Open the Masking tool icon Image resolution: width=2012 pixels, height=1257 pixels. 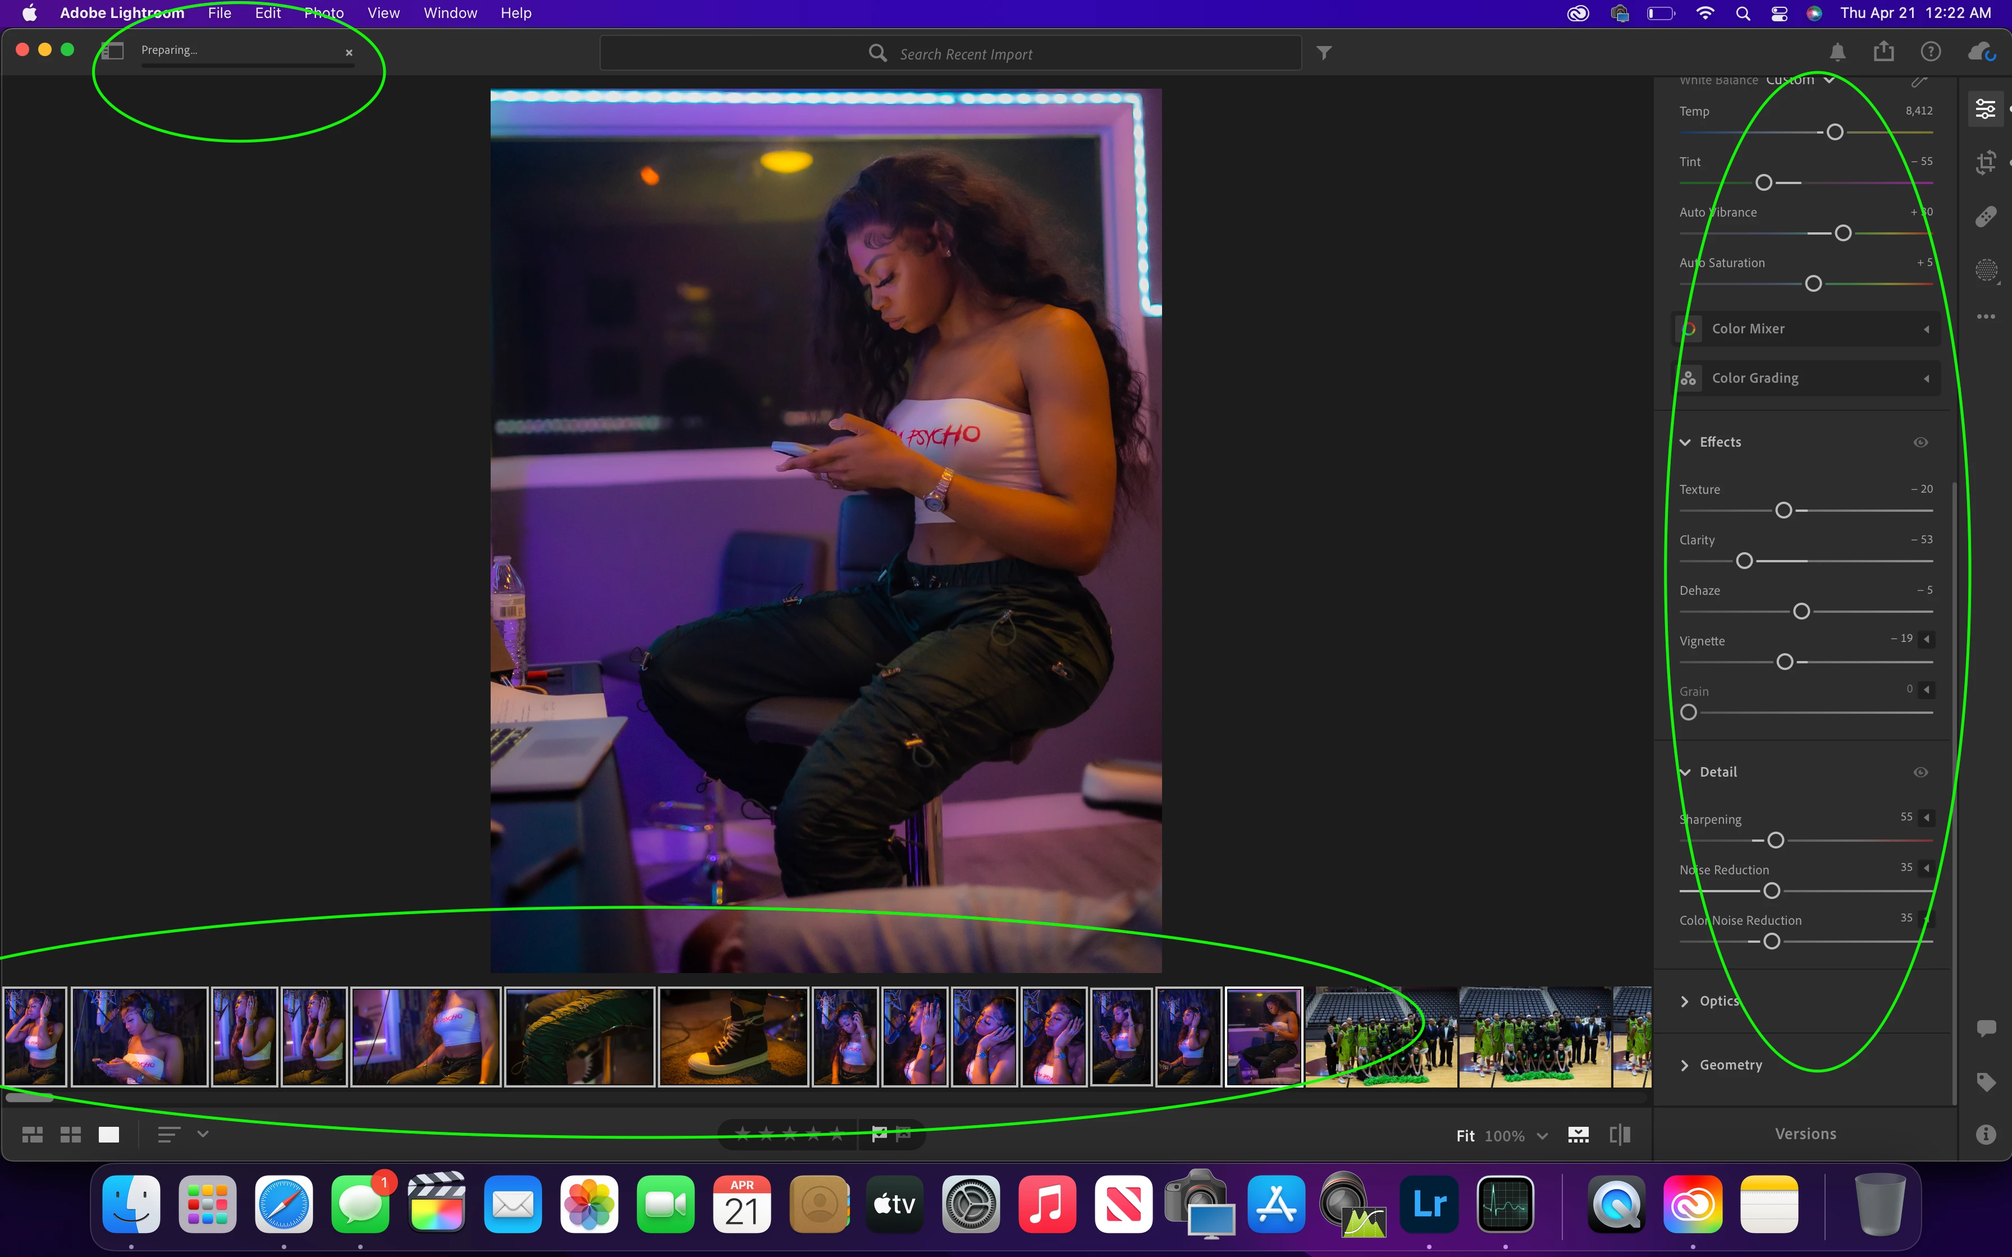coord(1986,270)
